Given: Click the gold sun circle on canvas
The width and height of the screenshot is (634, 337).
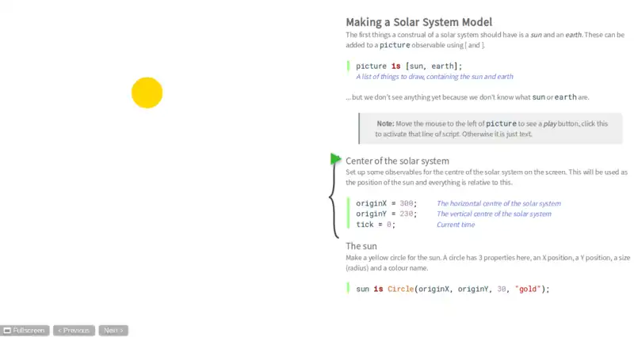Looking at the screenshot, I should pyautogui.click(x=147, y=93).
